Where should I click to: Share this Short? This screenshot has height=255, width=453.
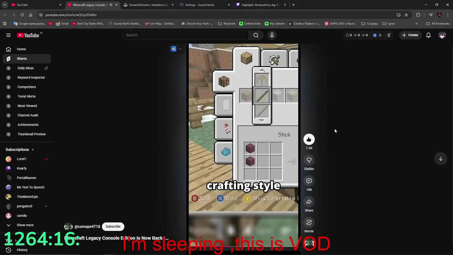(x=309, y=202)
